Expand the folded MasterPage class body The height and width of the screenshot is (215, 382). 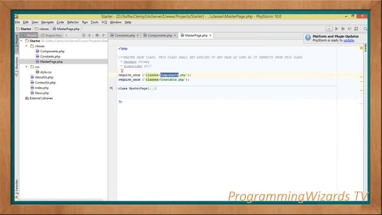[152, 88]
